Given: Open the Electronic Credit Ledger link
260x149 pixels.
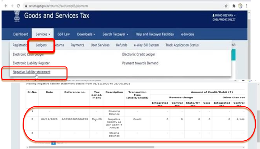Looking at the screenshot, I should click(x=138, y=54).
